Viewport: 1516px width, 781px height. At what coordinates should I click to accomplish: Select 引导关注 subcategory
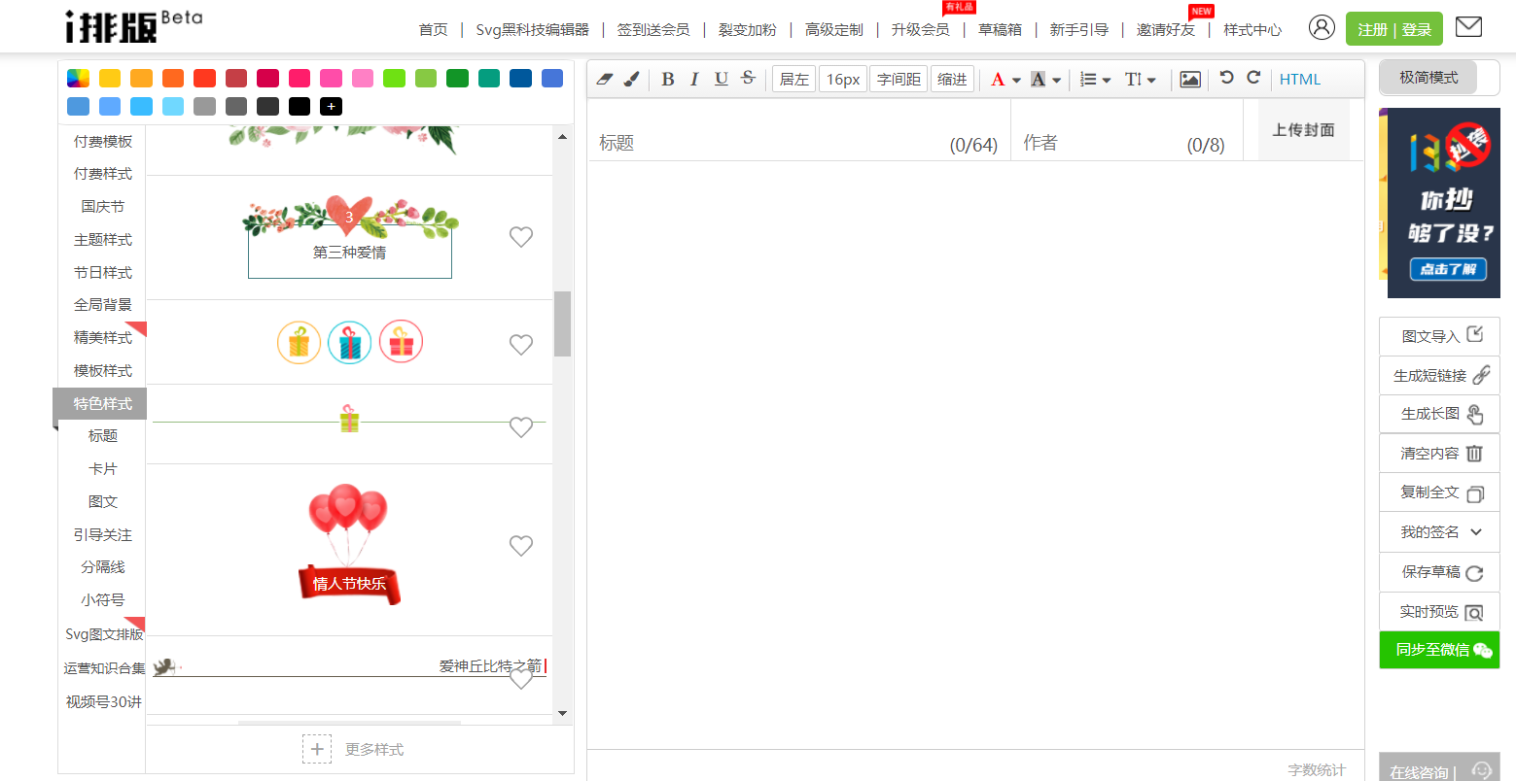point(102,535)
